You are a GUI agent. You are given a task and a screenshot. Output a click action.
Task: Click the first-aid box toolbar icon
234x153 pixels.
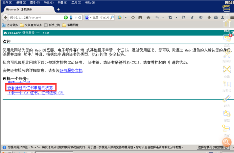pos(216,18)
